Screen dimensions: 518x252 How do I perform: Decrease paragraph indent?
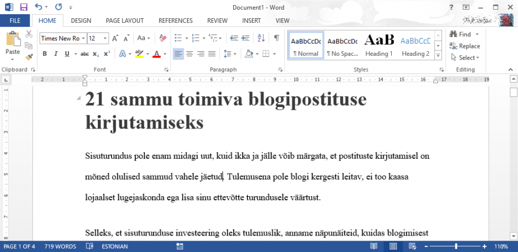point(234,38)
